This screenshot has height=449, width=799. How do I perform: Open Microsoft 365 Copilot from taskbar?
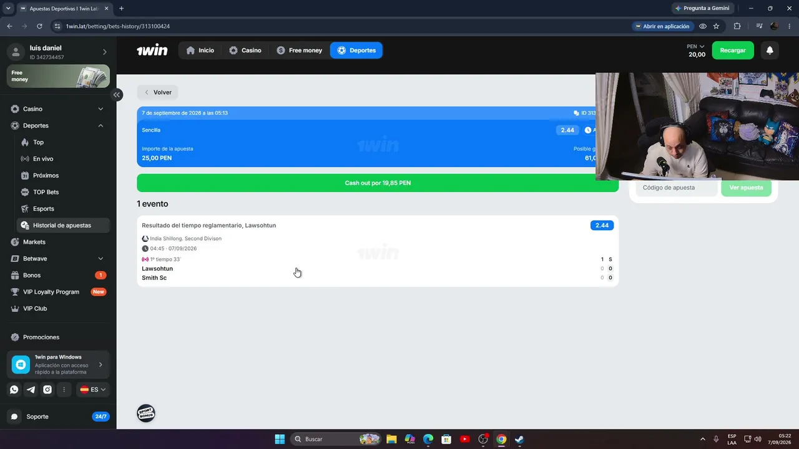tap(409, 439)
